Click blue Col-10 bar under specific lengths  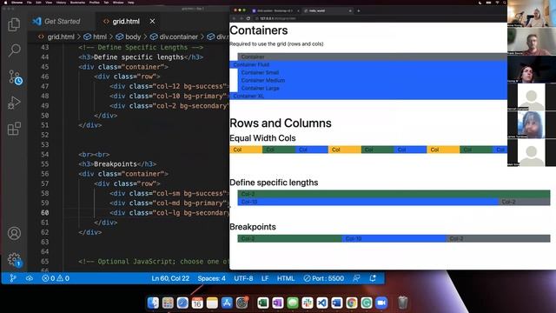pos(368,202)
